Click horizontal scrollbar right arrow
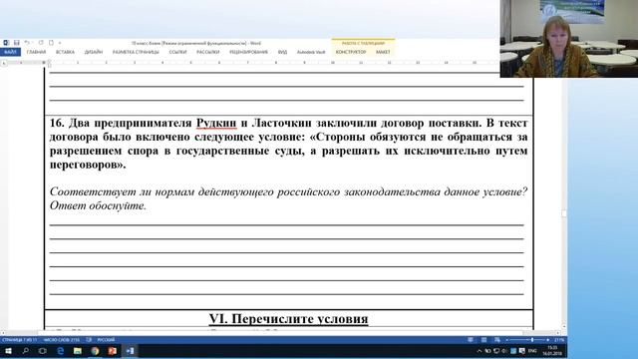 tap(558, 332)
